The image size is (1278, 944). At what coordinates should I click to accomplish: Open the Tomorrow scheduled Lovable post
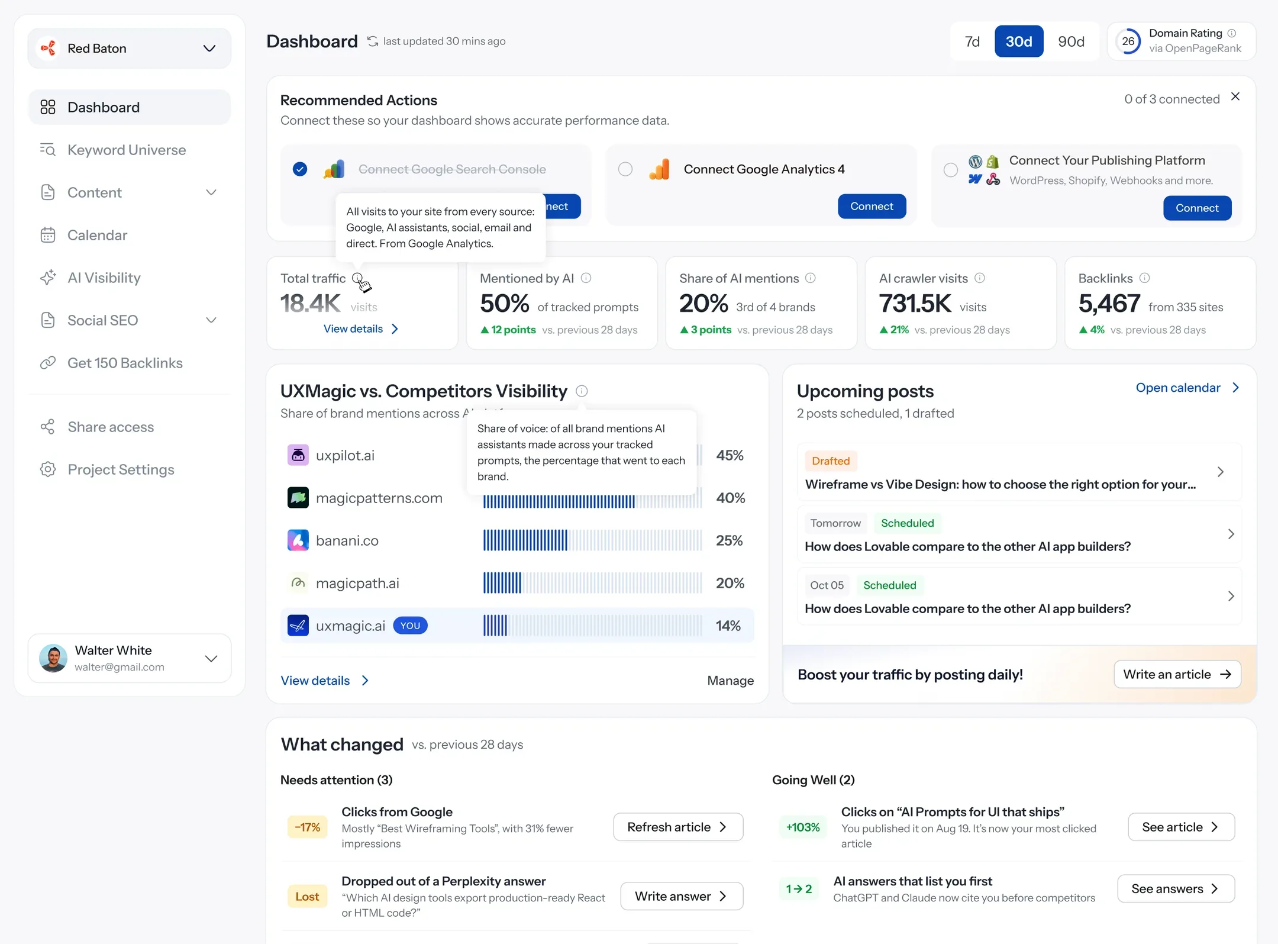(1019, 534)
